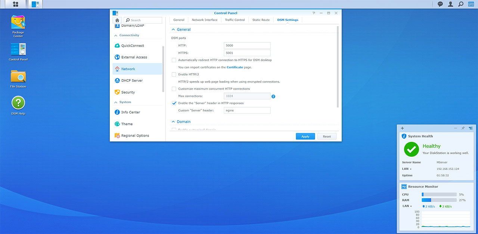The image size is (478, 234).
Task: Switch to the Network Interface tab
Action: 204,20
